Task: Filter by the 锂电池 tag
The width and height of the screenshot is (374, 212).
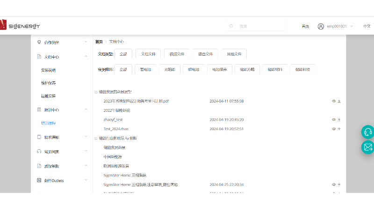Action: (194, 69)
